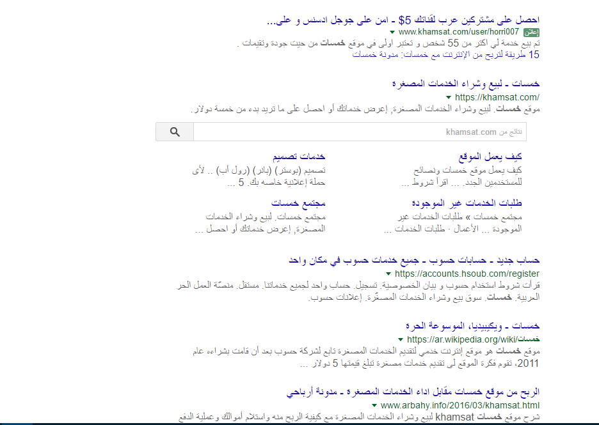Open 'الربح من موقع خمسات' arbahy result
The image size is (599, 425).
point(413,392)
